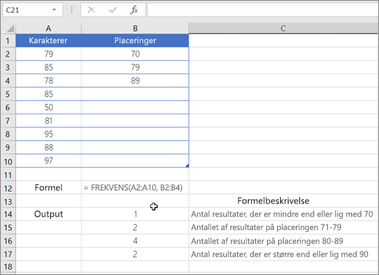
Task: Select cell A5 with value 85
Action: (48, 94)
